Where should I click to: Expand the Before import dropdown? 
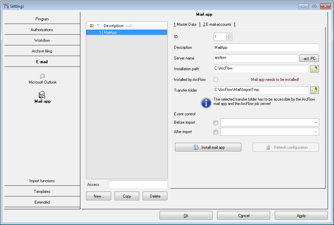(316, 123)
